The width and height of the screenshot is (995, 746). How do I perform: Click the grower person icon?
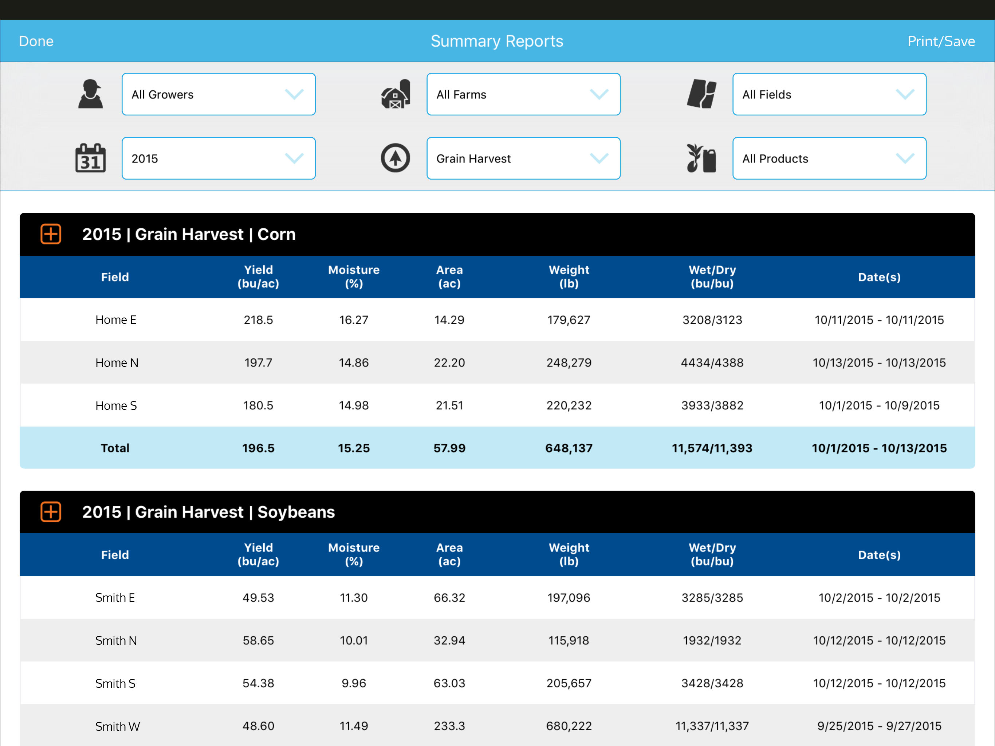90,94
